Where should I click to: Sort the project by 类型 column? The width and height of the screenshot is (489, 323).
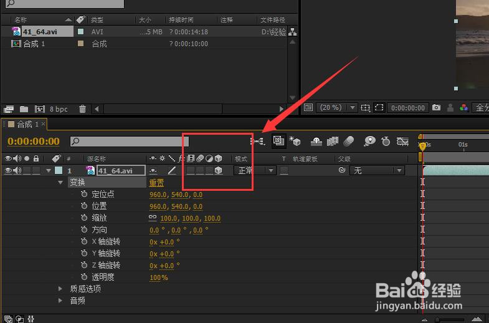point(97,20)
